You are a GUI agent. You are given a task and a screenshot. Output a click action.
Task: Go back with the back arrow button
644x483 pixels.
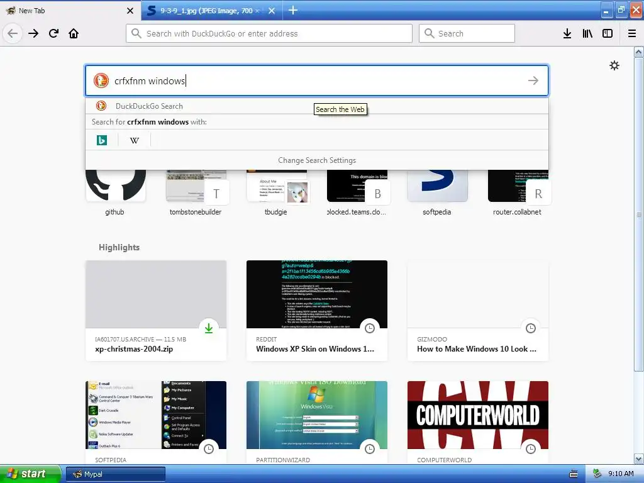pos(13,33)
